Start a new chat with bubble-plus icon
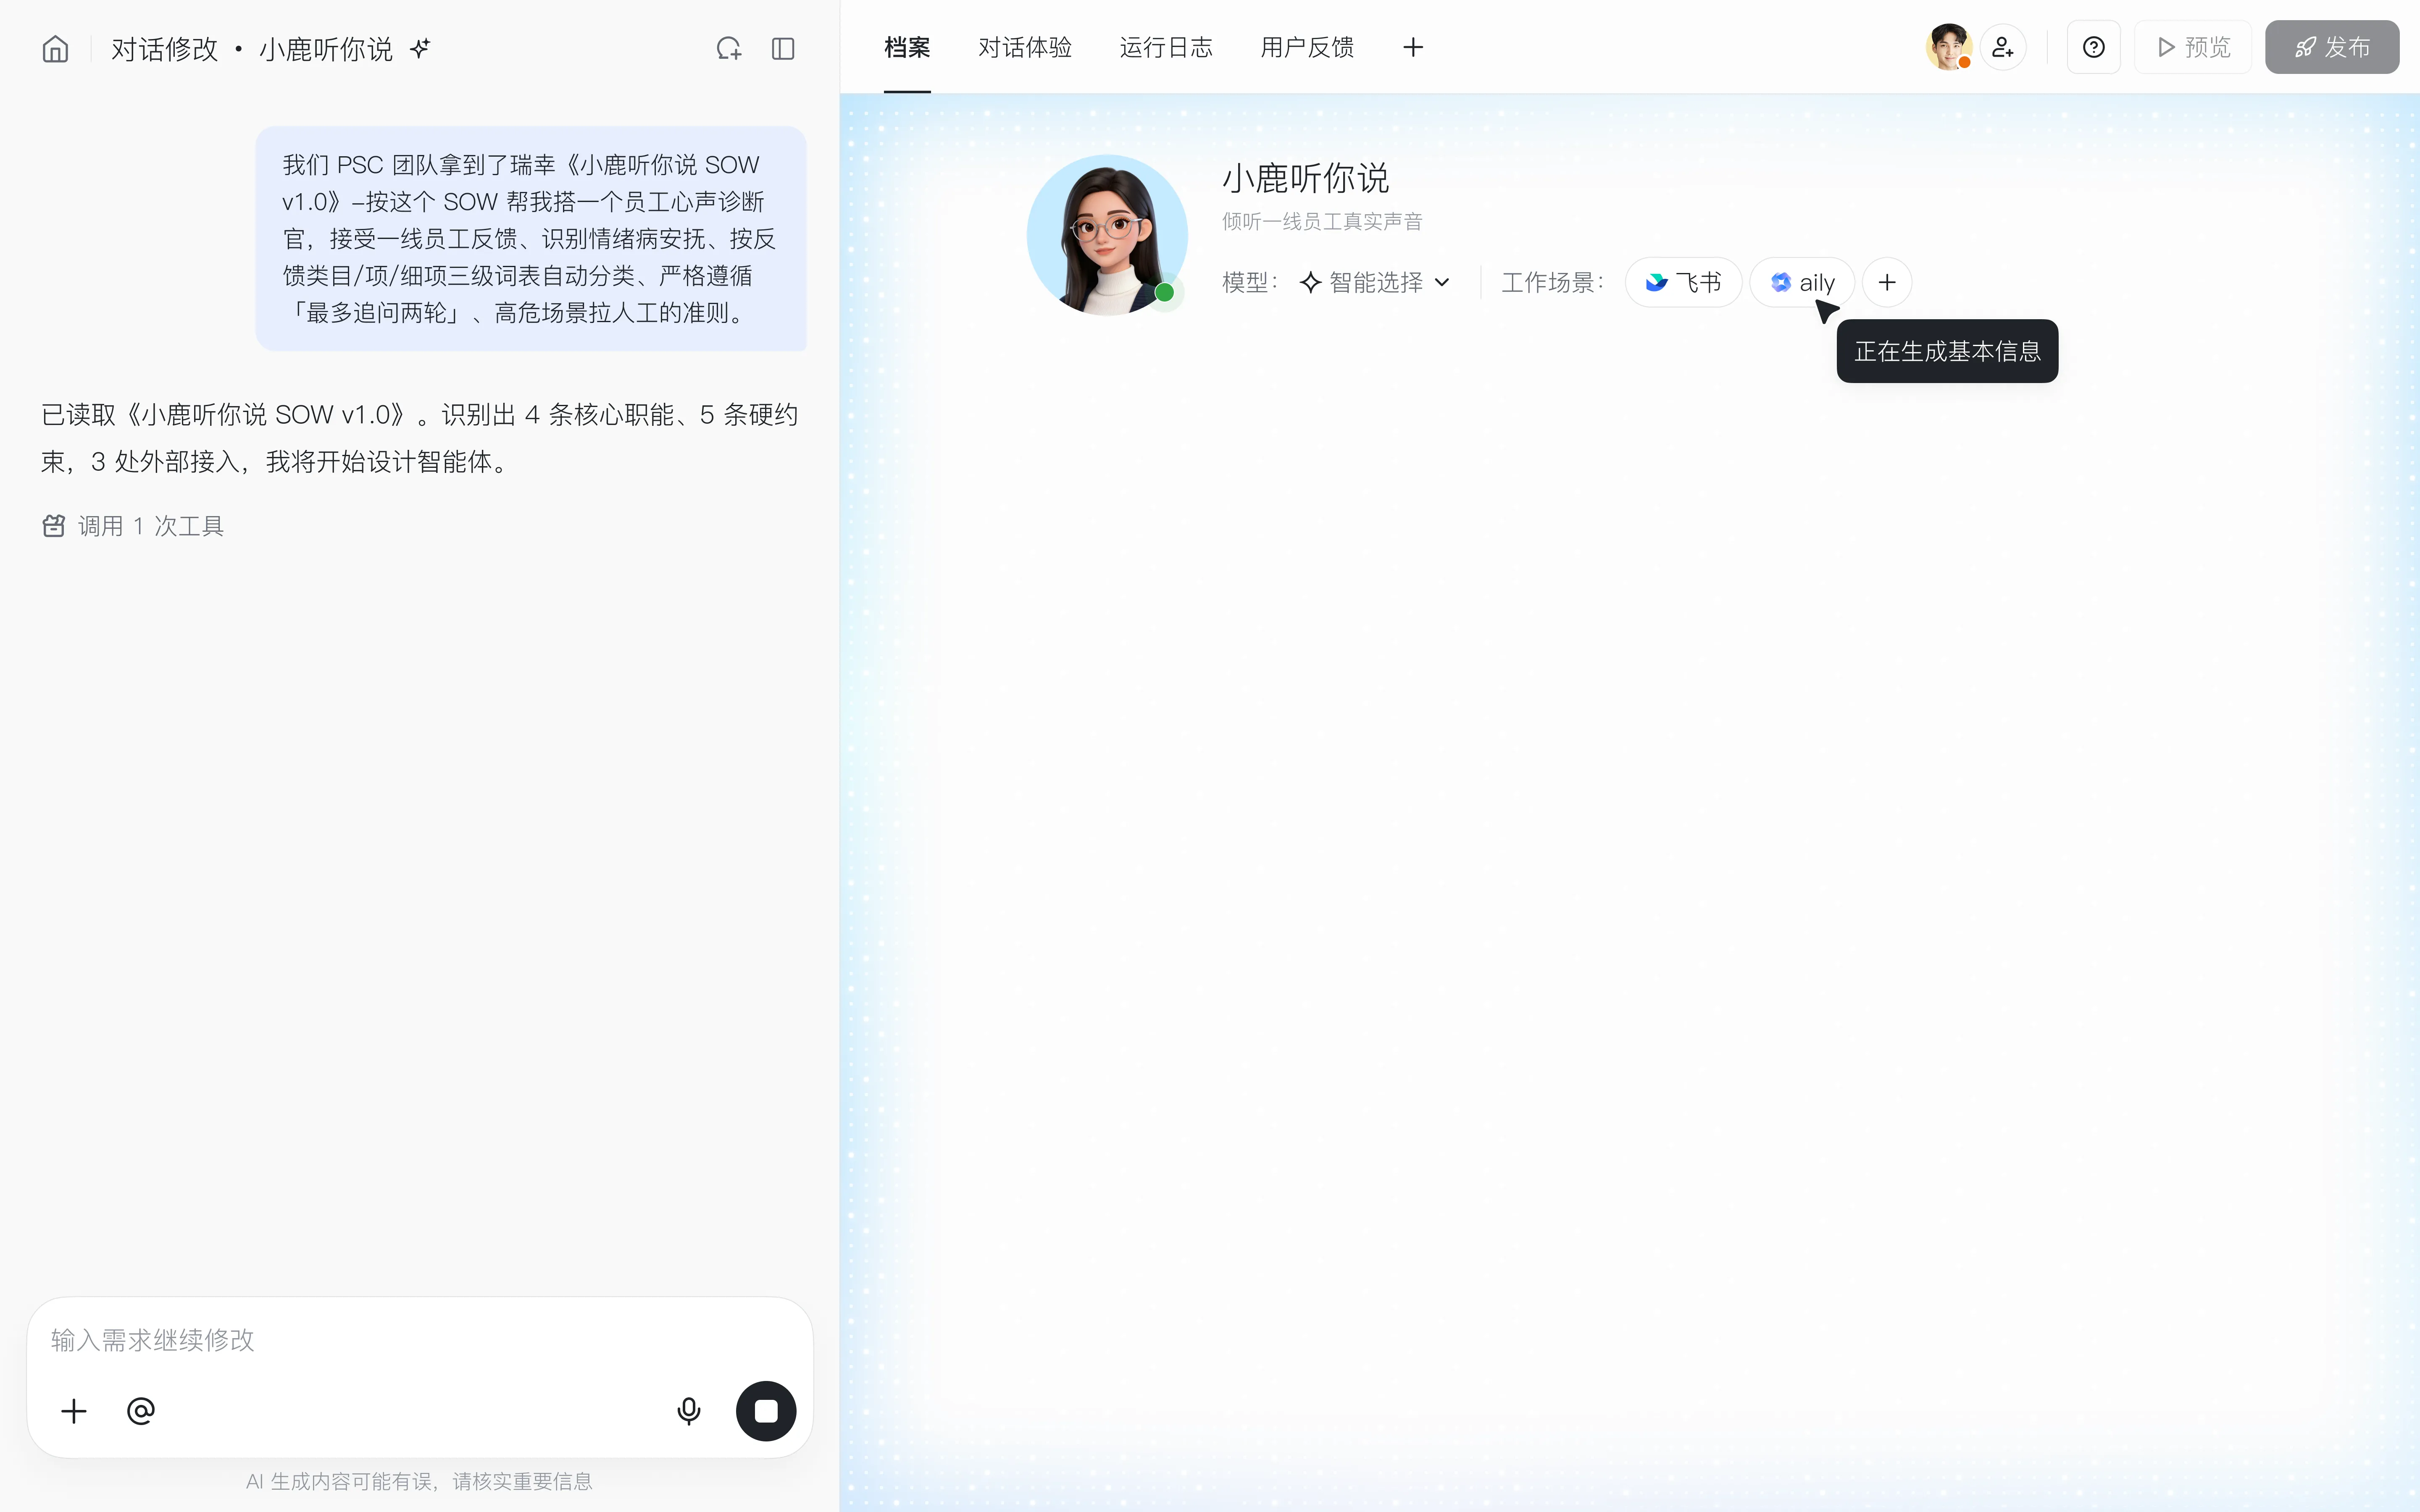 point(729,48)
